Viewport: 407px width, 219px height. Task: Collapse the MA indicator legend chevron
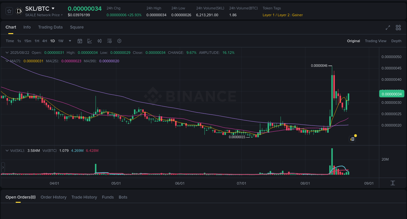(x=7, y=61)
